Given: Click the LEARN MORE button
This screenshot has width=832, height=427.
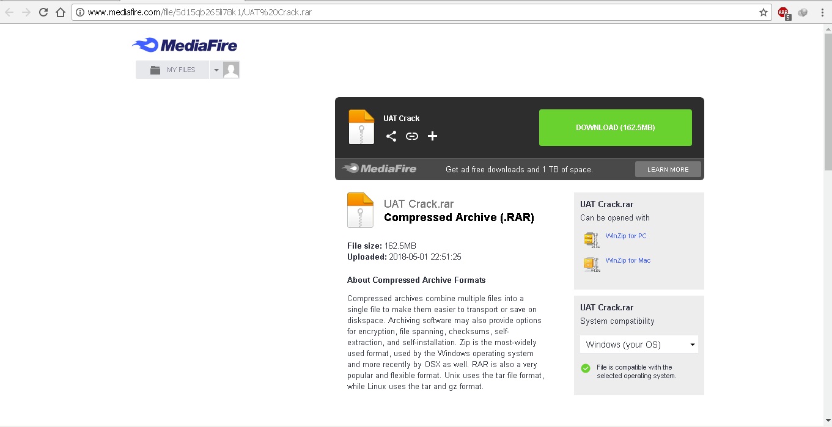Looking at the screenshot, I should point(668,169).
